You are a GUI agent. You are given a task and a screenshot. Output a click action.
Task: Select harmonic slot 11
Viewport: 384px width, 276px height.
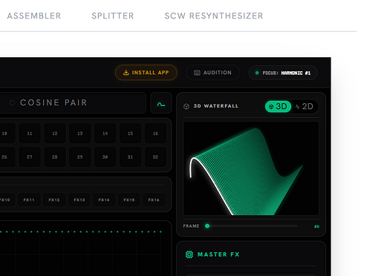click(x=30, y=134)
